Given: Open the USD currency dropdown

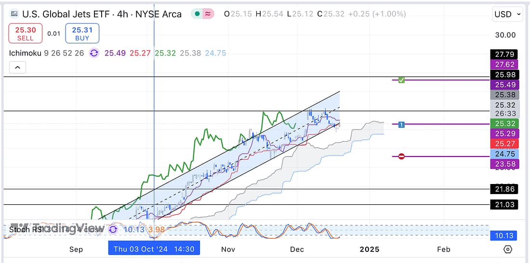Looking at the screenshot, I should pyautogui.click(x=507, y=14).
